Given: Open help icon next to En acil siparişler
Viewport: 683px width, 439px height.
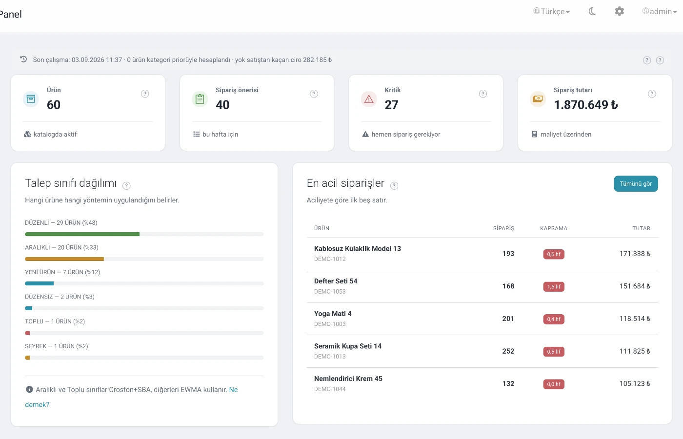Looking at the screenshot, I should [394, 185].
